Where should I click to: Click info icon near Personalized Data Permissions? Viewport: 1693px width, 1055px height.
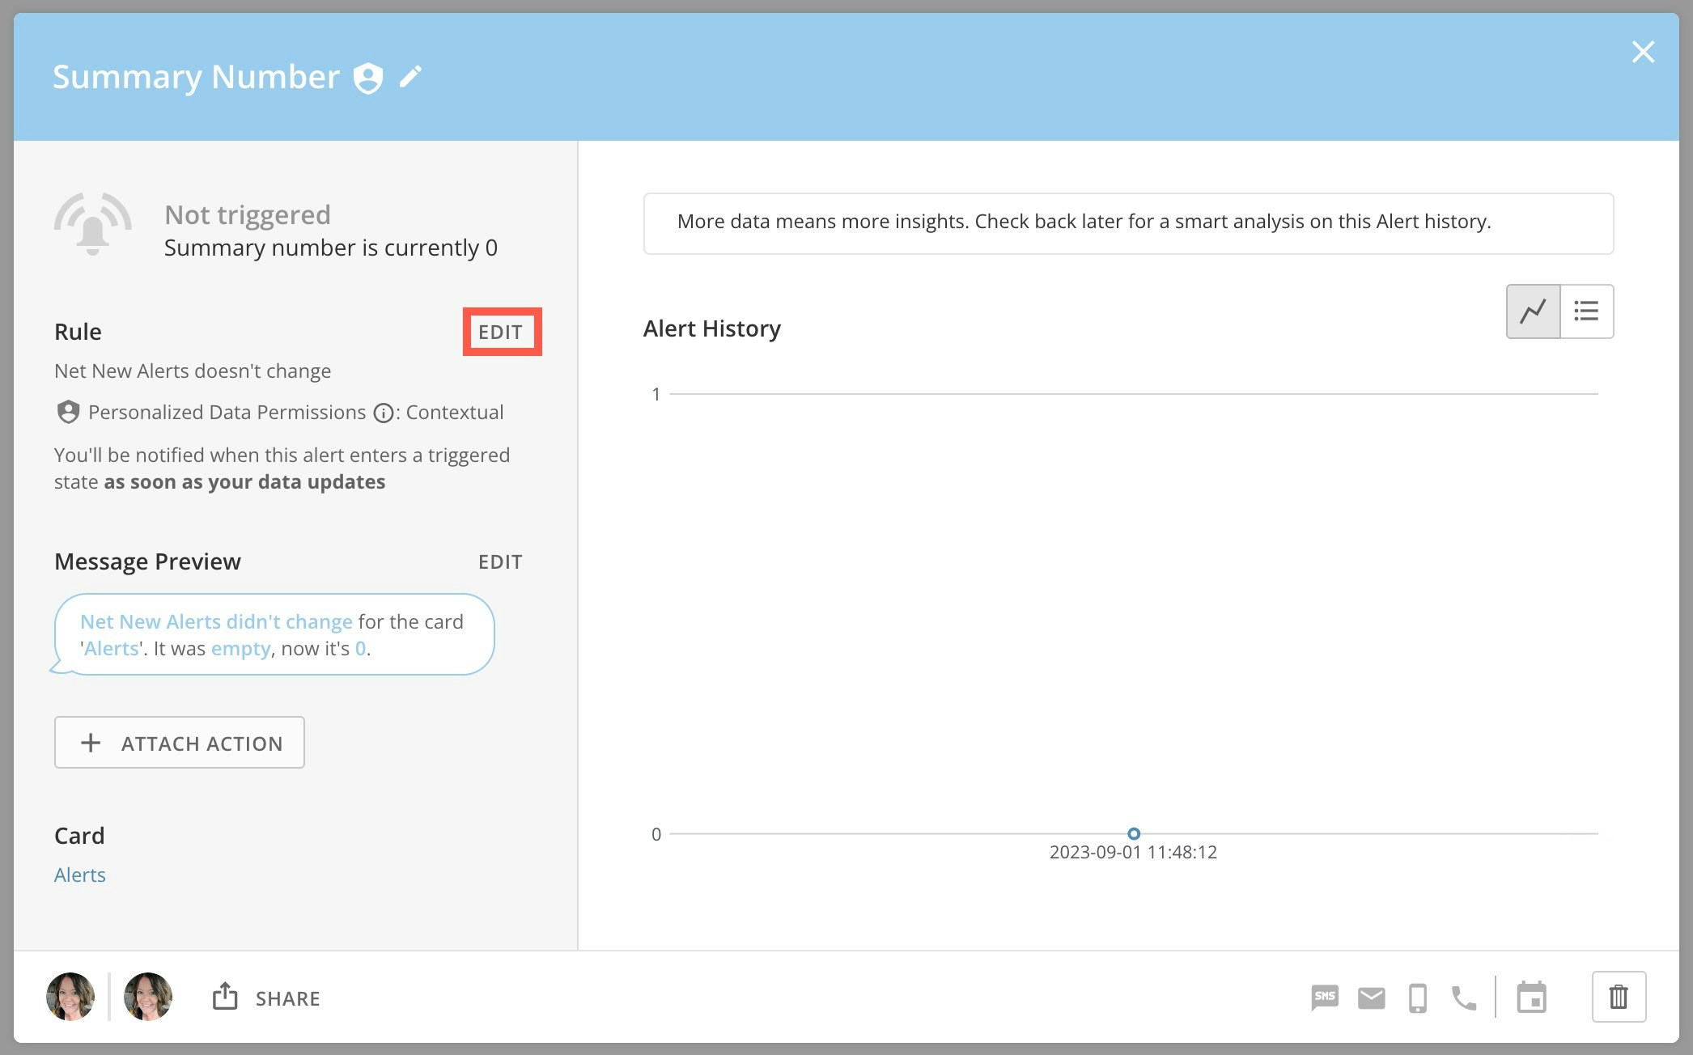(x=383, y=413)
